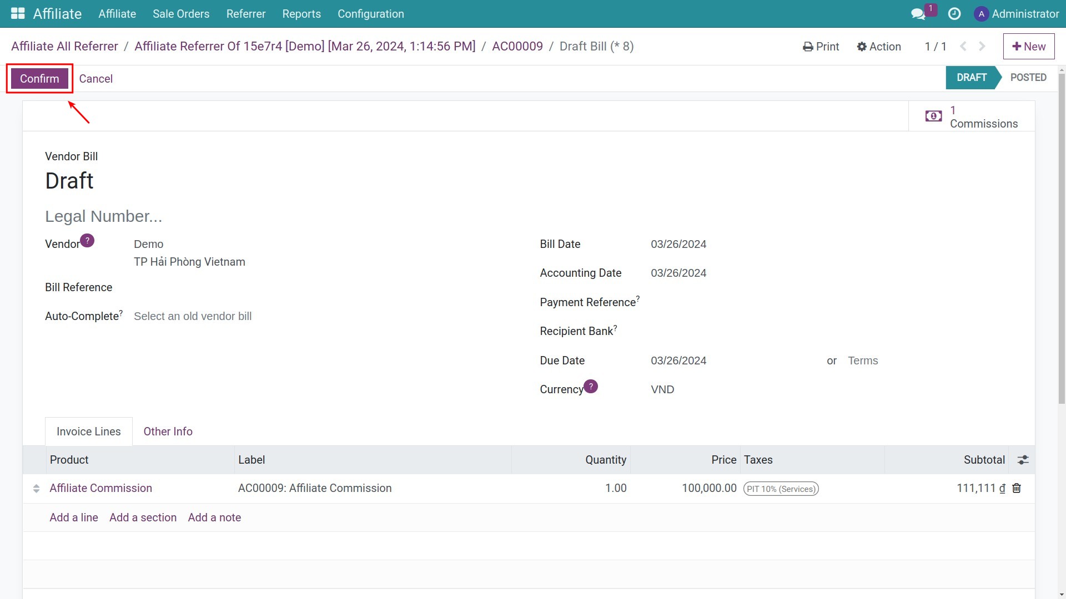Click the Currency help question mark

[x=591, y=386]
